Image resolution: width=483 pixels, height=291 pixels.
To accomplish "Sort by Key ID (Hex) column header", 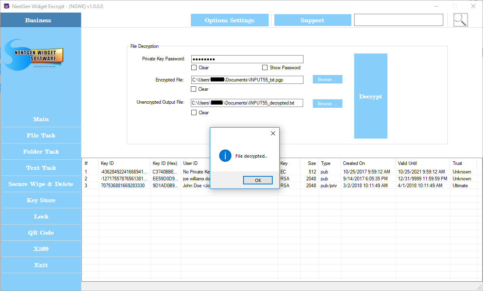I will pyautogui.click(x=165, y=163).
